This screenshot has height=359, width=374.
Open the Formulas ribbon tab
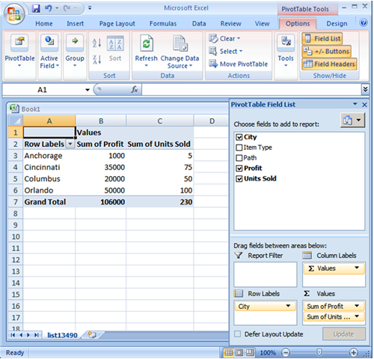[163, 23]
